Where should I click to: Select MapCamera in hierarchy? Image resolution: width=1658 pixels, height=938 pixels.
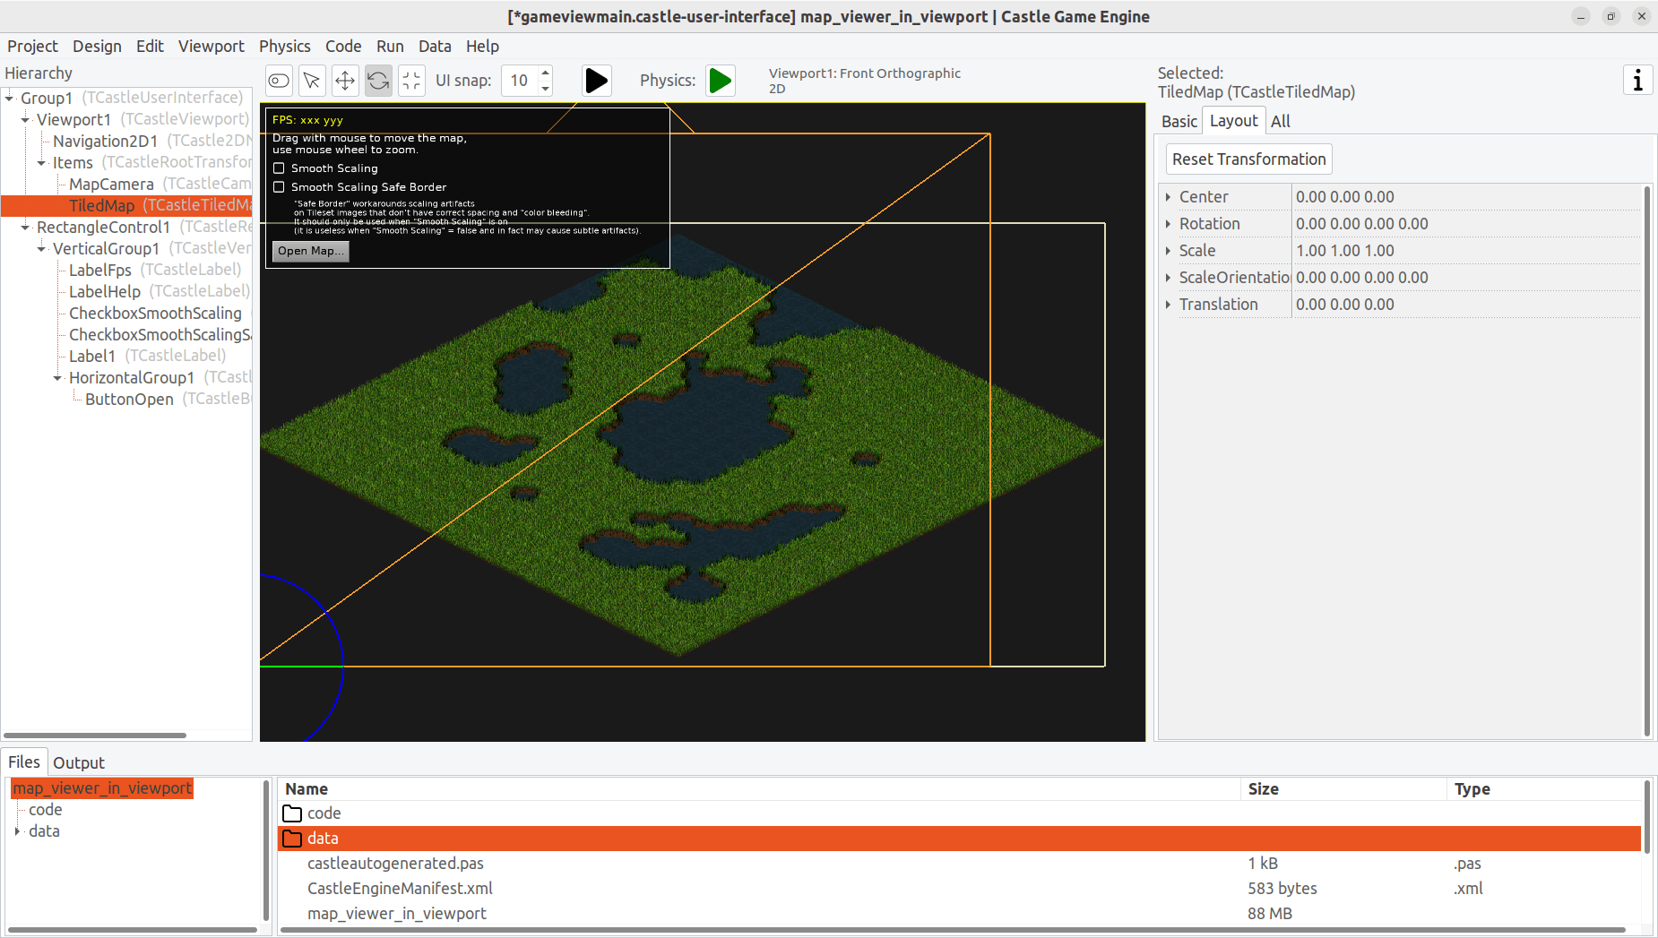click(111, 185)
